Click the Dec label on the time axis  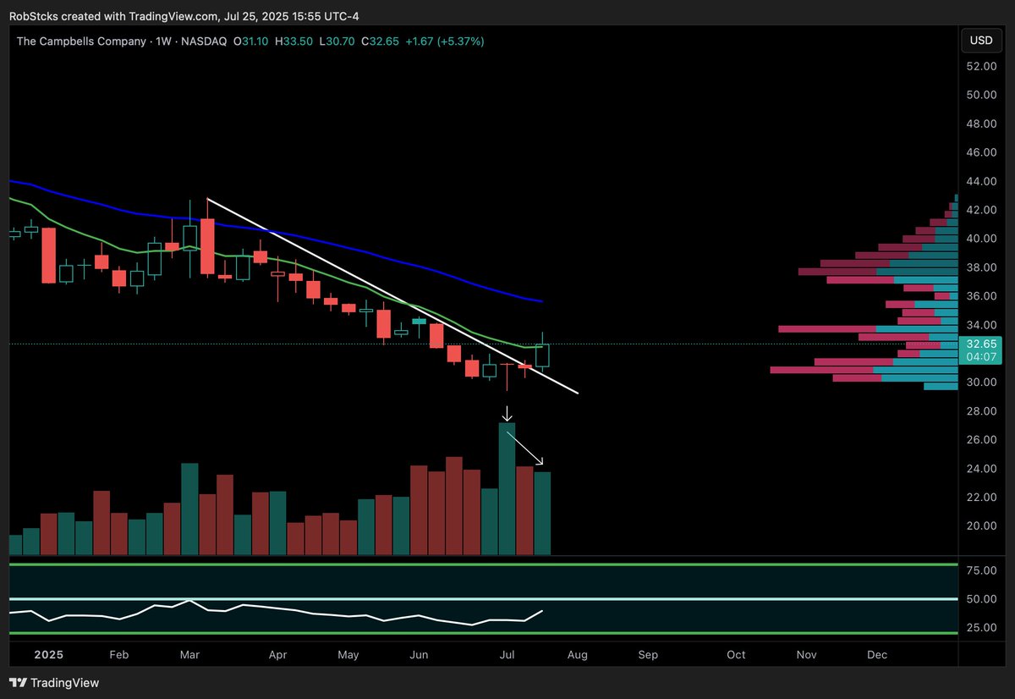(877, 655)
